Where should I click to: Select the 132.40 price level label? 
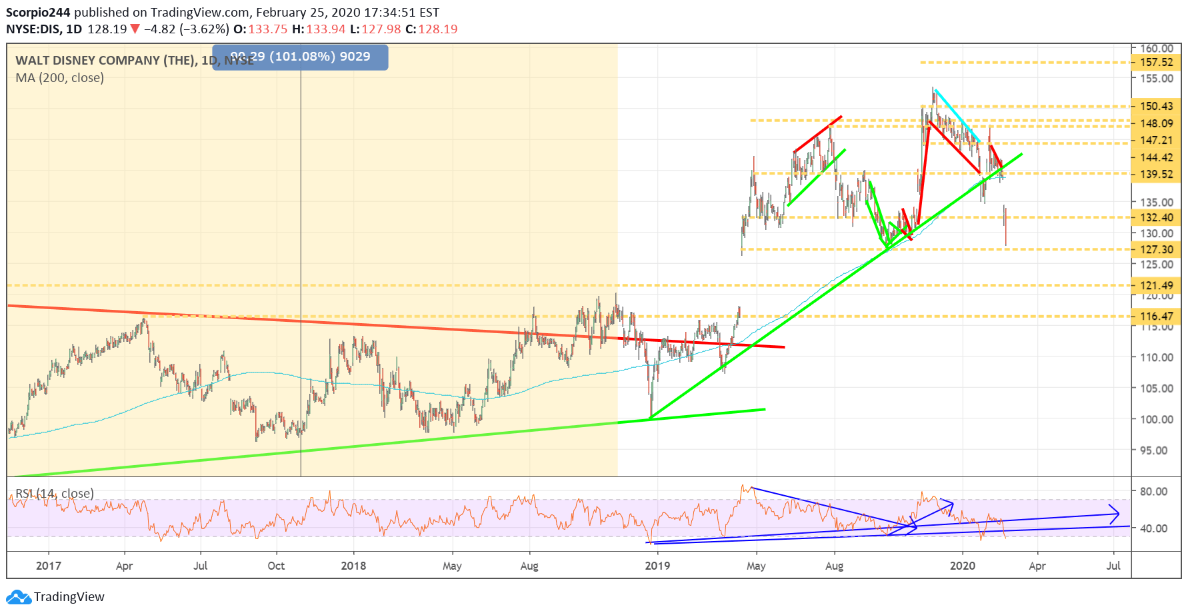tap(1156, 217)
